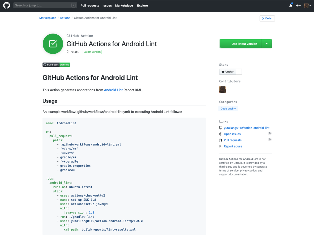Image resolution: width=314 pixels, height=238 pixels.
Task: Click the build-test passing status badge
Action: click(x=56, y=65)
